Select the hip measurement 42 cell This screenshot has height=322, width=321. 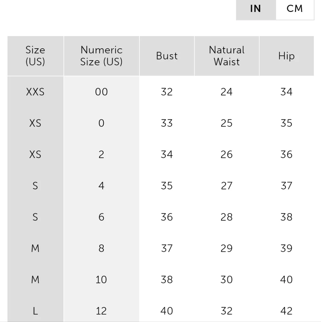pyautogui.click(x=286, y=311)
